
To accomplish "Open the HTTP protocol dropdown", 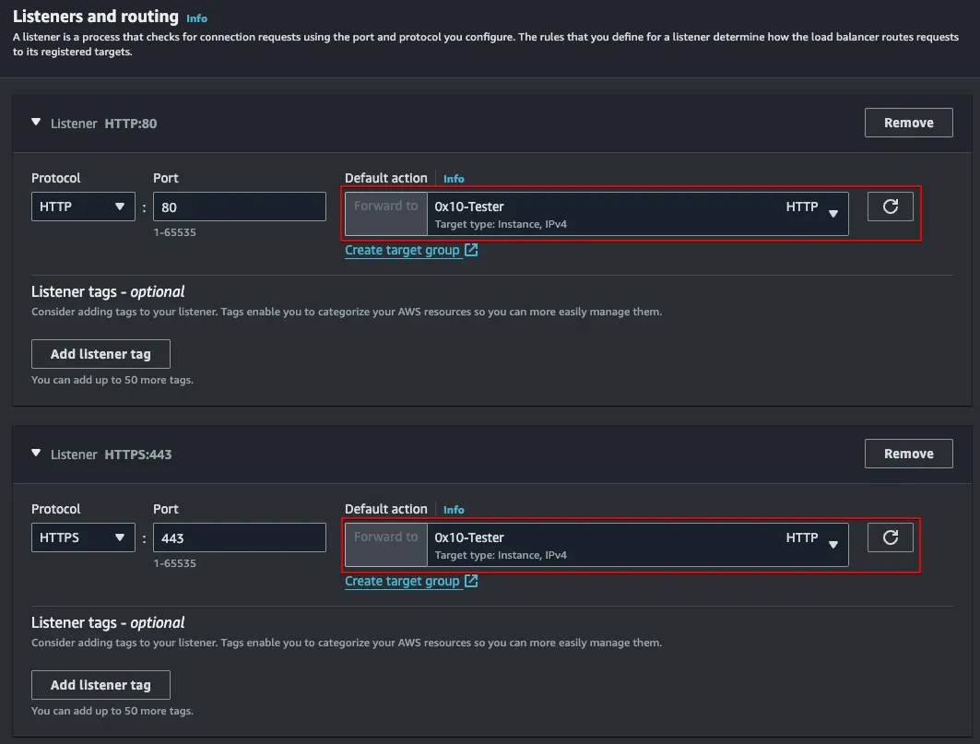I will pos(82,207).
